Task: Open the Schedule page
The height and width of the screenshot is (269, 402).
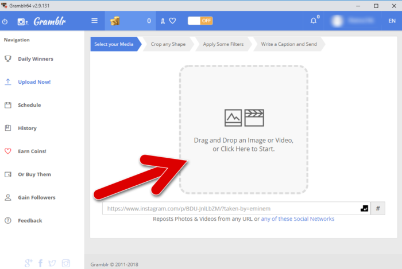Action: click(x=29, y=105)
